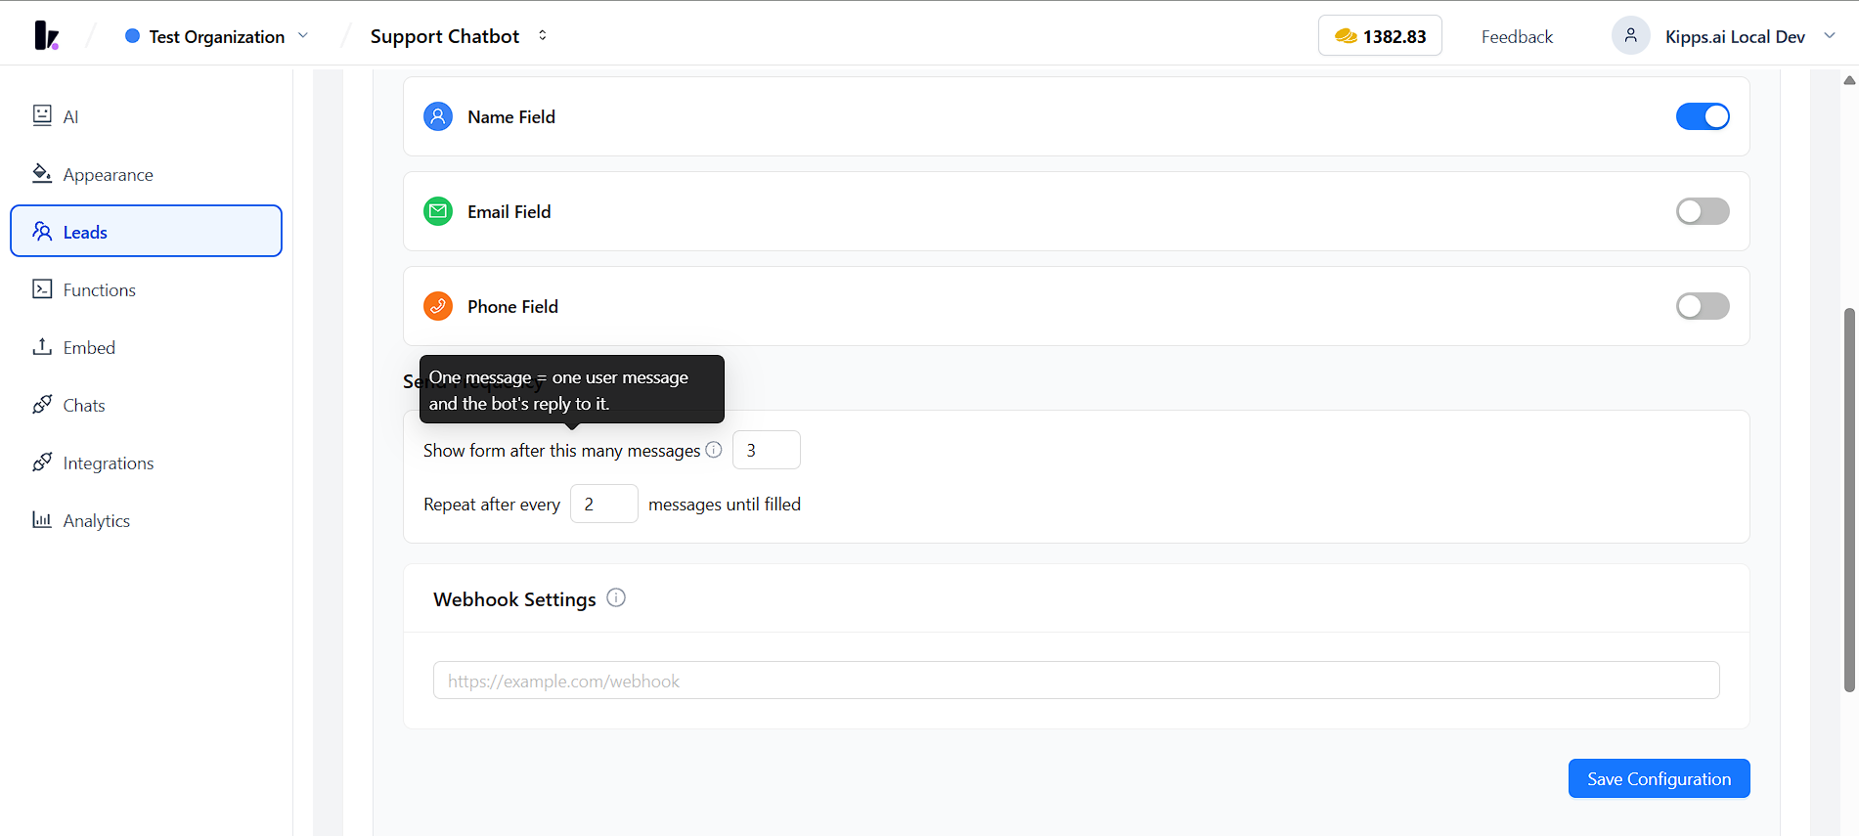Click the Kipps.ai logo icon
The width and height of the screenshot is (1859, 836).
[x=46, y=36]
